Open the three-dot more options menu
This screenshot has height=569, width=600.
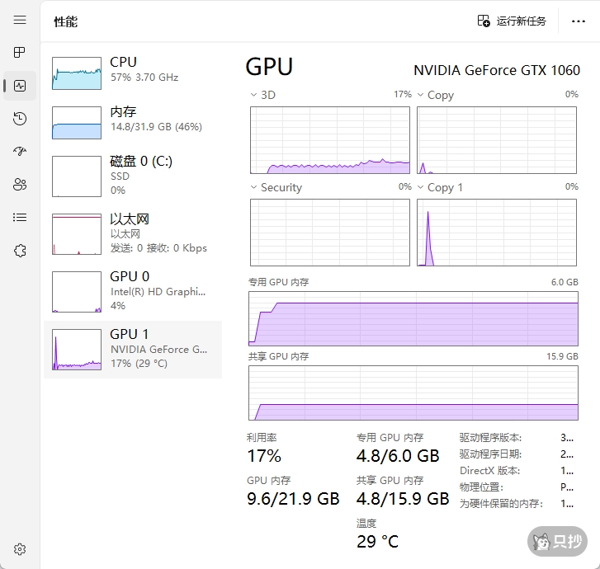(579, 21)
